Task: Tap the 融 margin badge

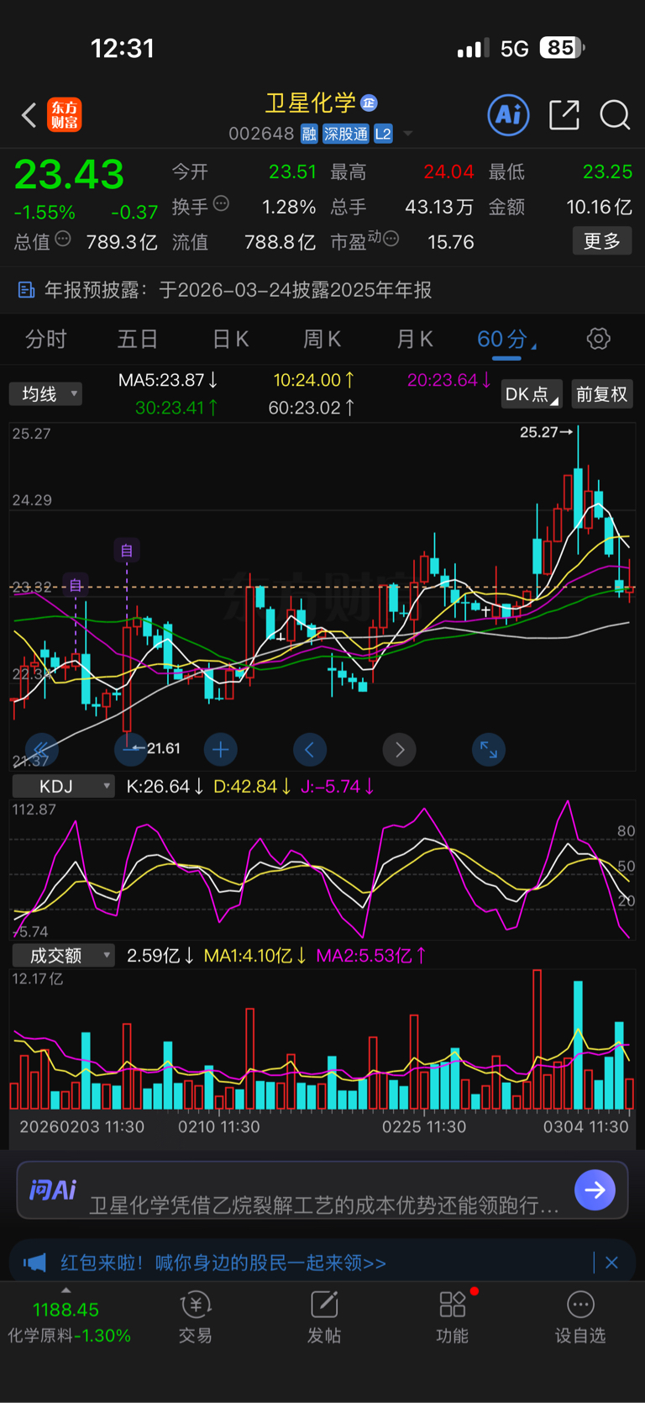Action: (x=309, y=134)
